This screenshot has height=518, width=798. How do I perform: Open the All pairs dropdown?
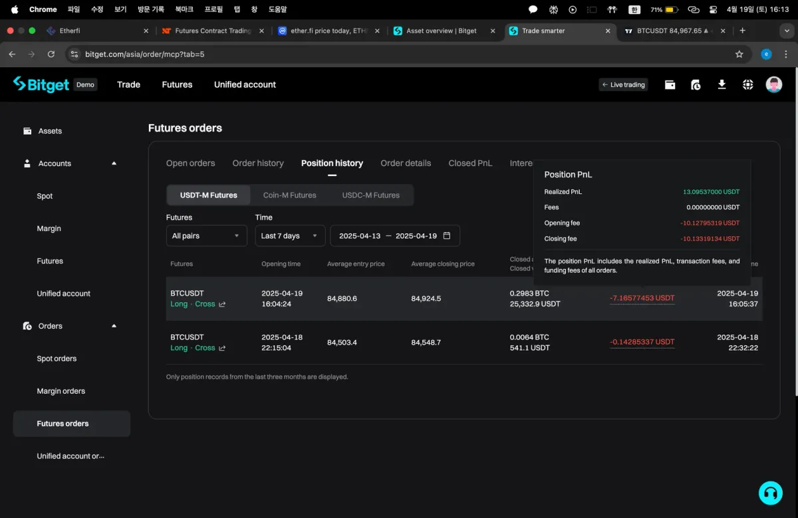tap(206, 236)
